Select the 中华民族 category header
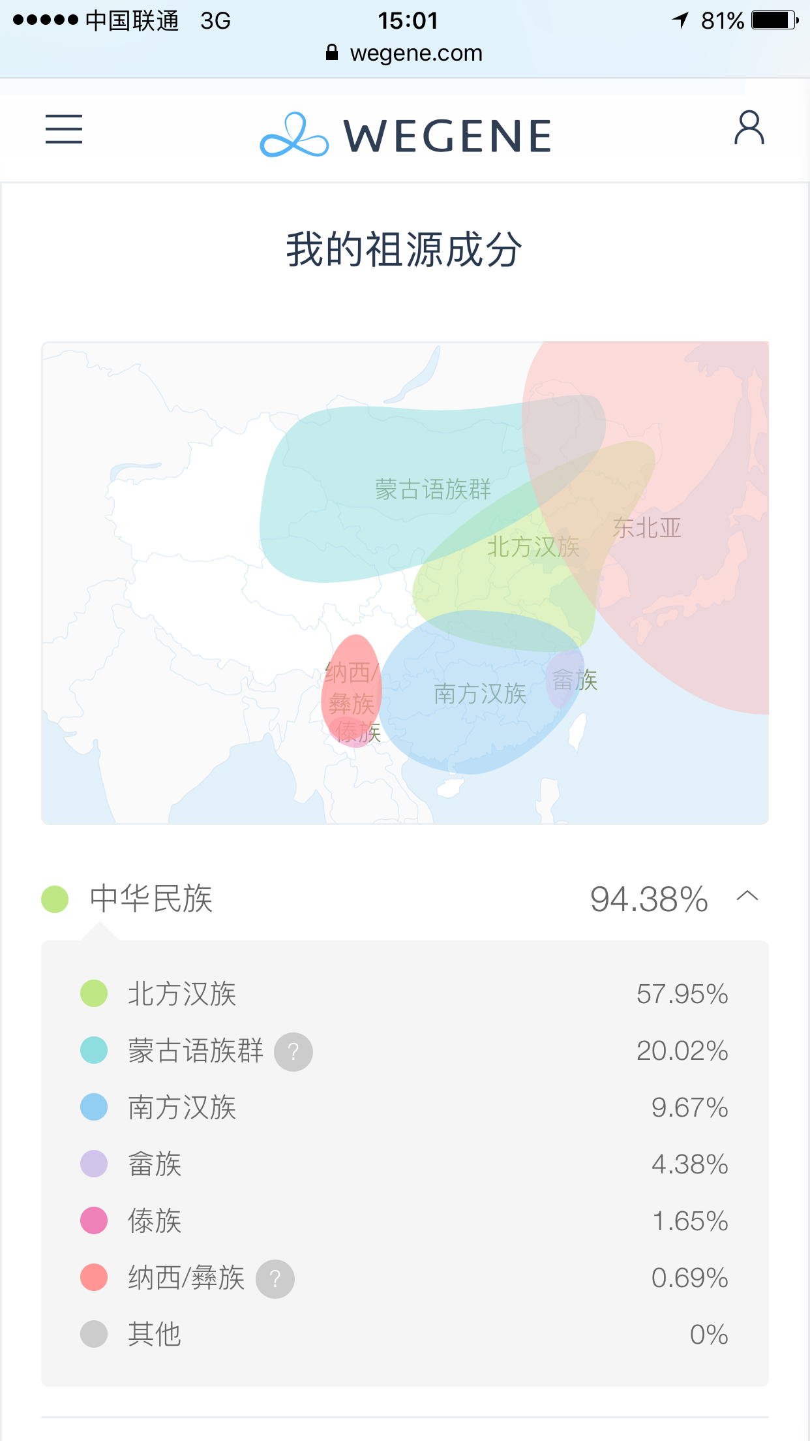810x1441 pixels. [x=405, y=899]
